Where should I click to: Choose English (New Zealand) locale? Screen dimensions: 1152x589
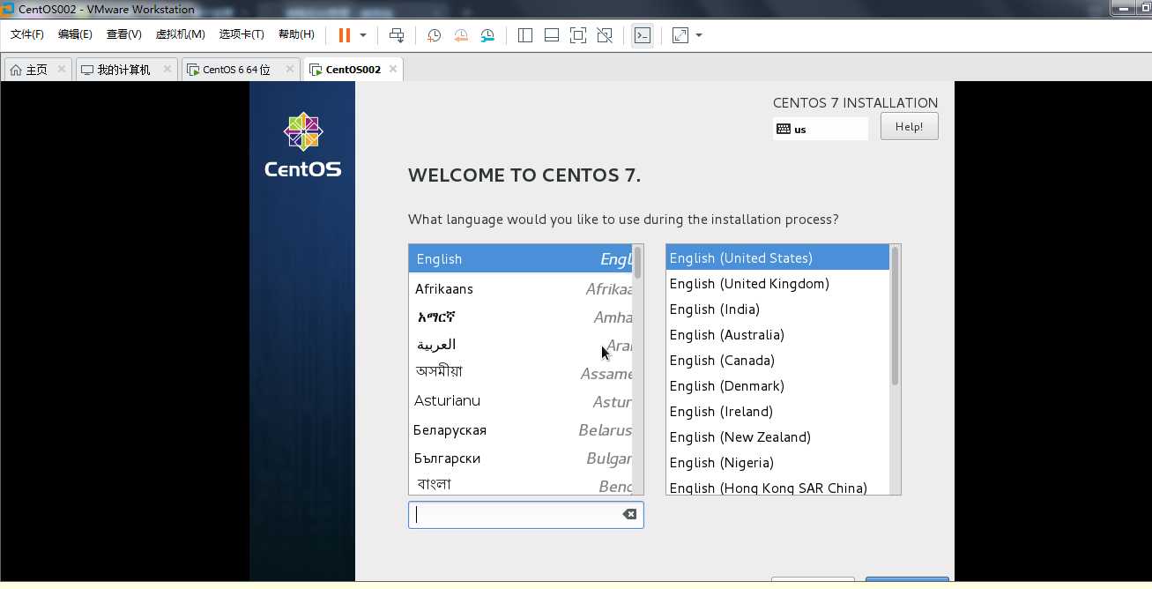(x=777, y=436)
